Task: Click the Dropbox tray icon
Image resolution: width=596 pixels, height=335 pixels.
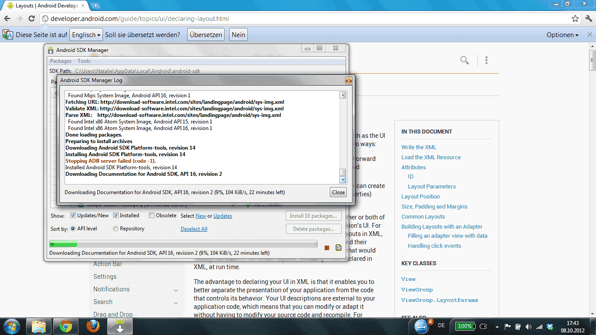Action: 550,326
